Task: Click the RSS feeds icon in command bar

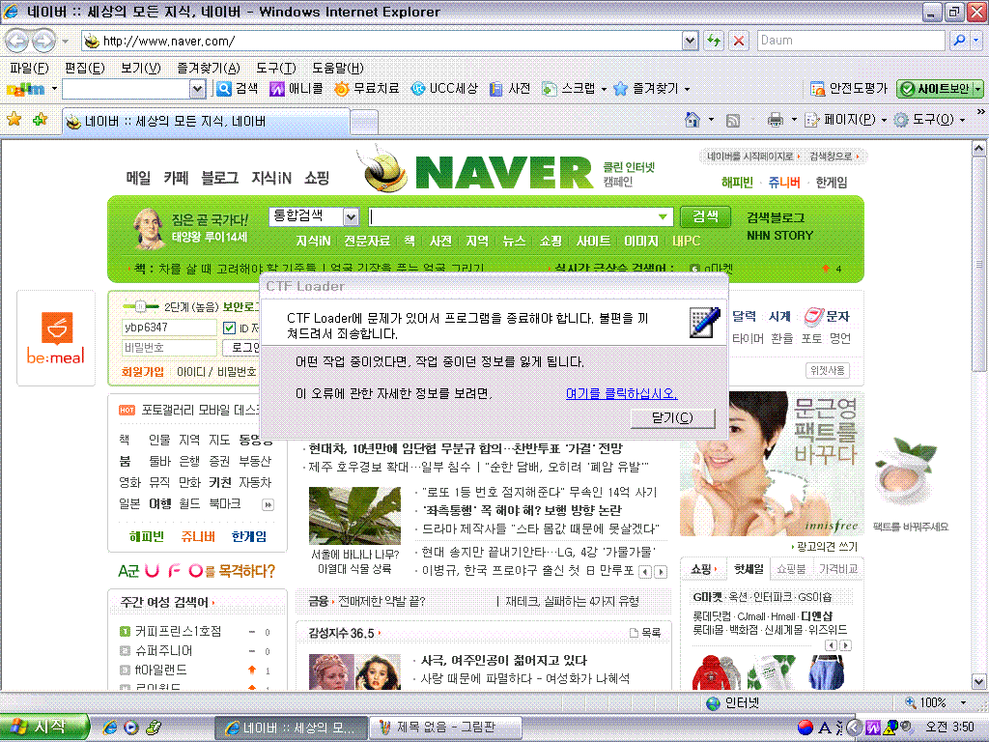Action: 733,120
